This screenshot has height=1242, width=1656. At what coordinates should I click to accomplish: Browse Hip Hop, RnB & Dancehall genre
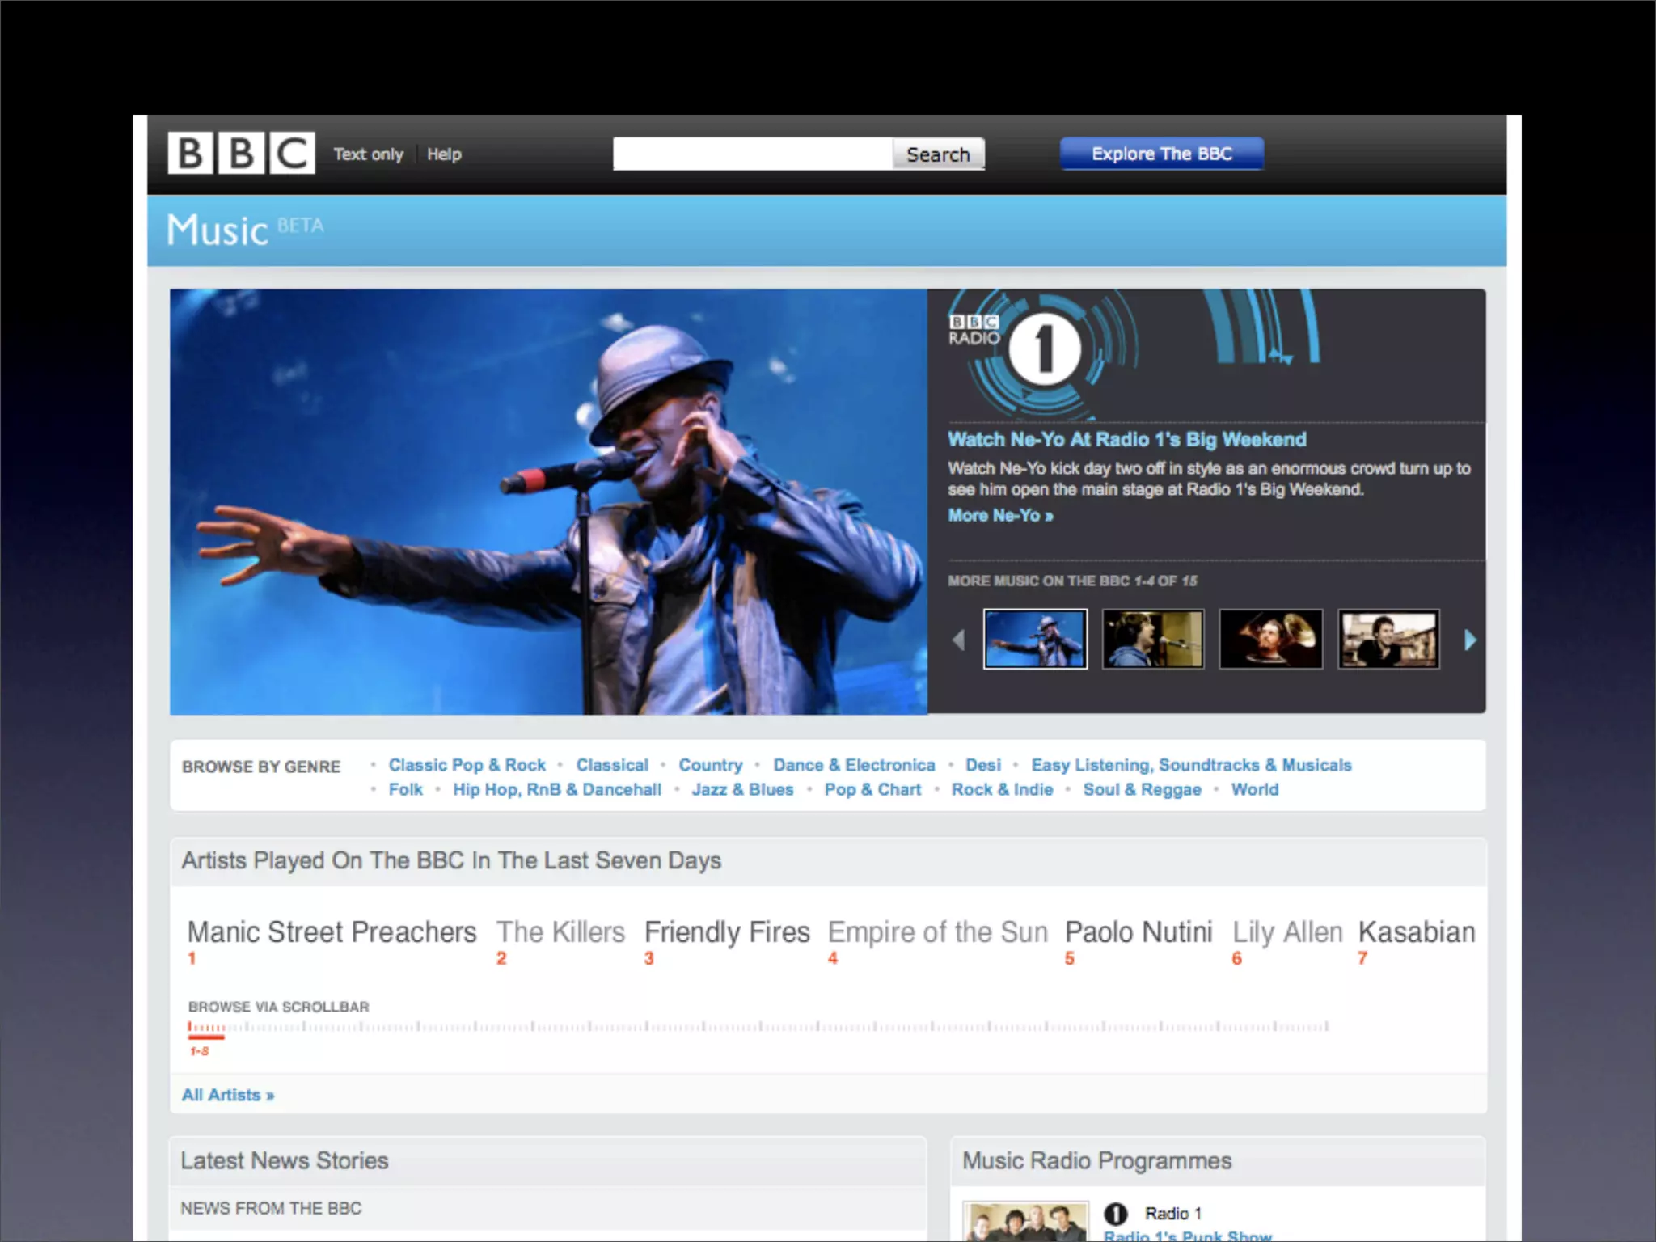click(556, 789)
